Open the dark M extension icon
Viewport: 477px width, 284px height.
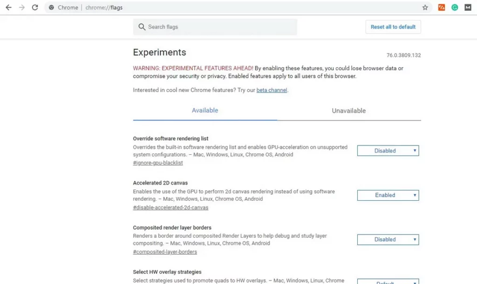coord(468,7)
